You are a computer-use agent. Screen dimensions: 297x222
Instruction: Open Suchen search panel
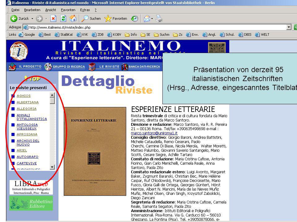pyautogui.click(x=91, y=18)
